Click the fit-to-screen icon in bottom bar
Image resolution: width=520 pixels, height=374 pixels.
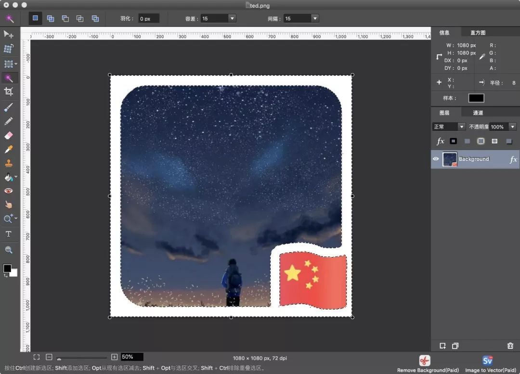[37, 357]
